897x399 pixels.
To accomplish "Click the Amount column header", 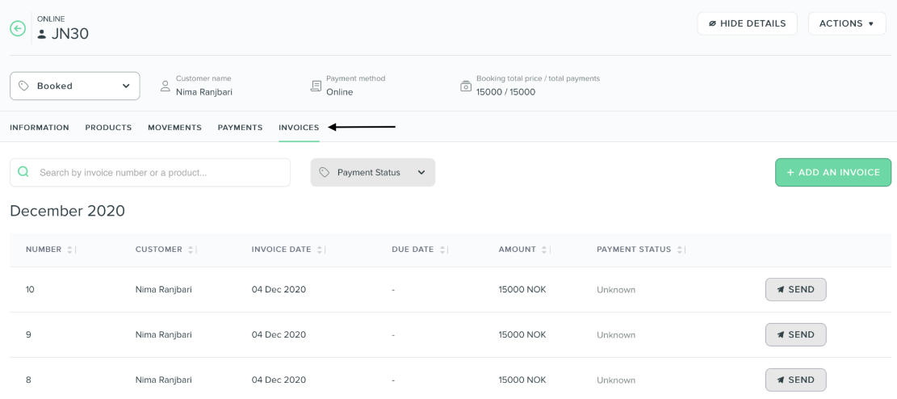I will click(x=518, y=250).
